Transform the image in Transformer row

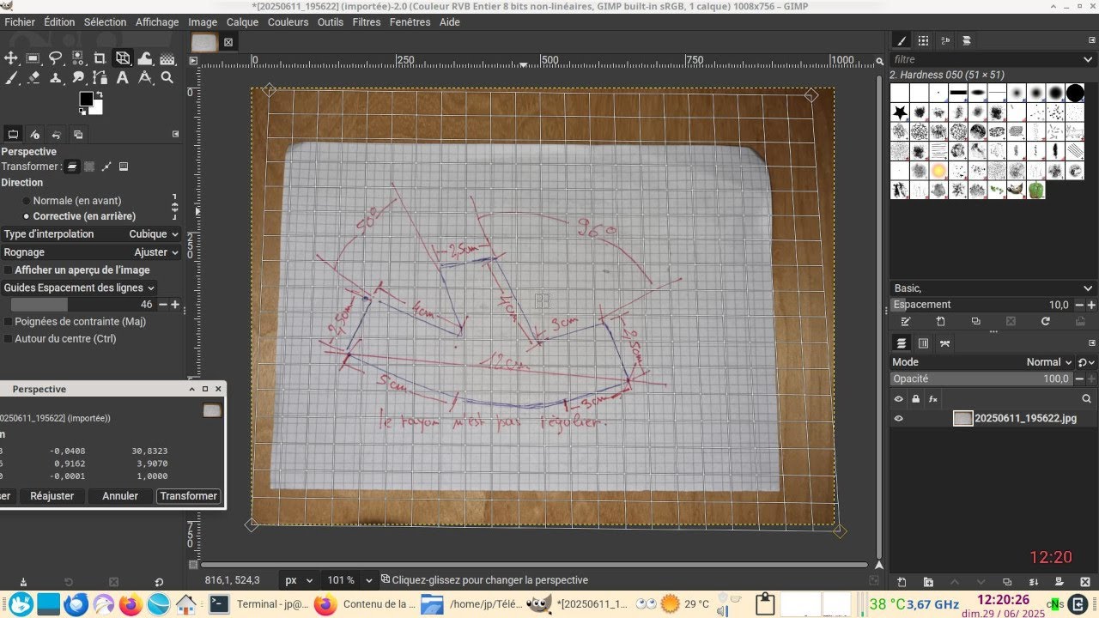[124, 167]
